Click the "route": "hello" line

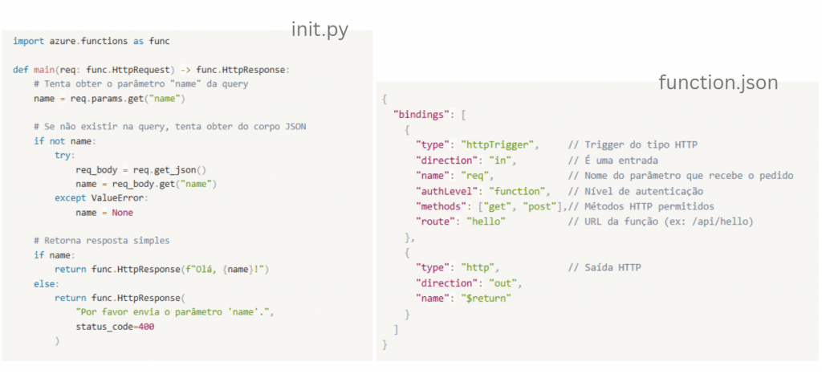460,221
